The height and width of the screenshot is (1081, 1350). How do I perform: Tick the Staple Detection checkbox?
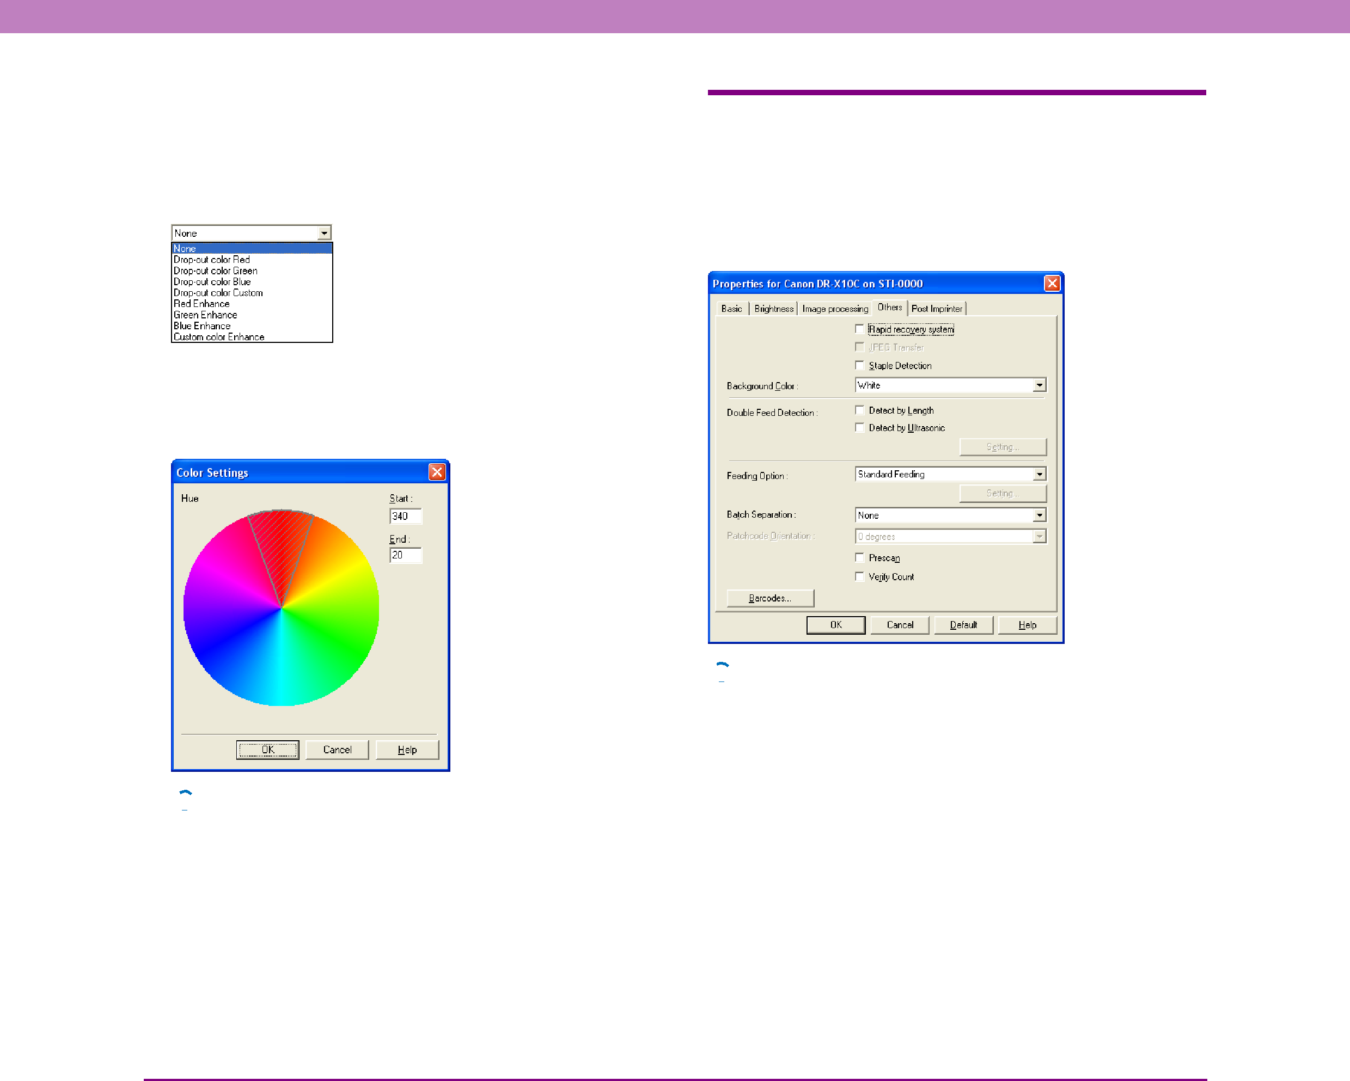click(859, 365)
